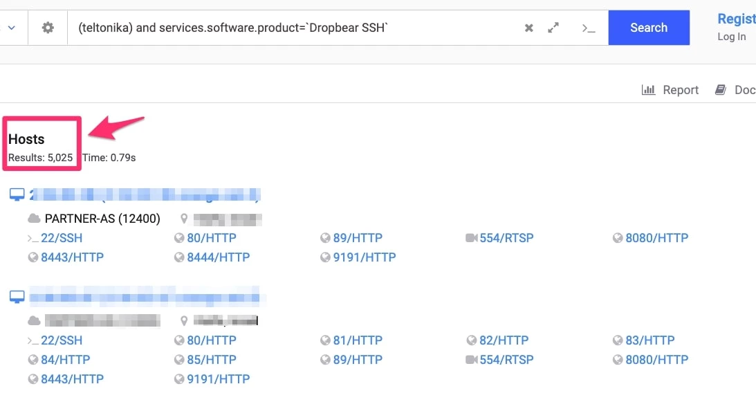Click the settings gear icon
This screenshot has width=756, height=402.
48,28
